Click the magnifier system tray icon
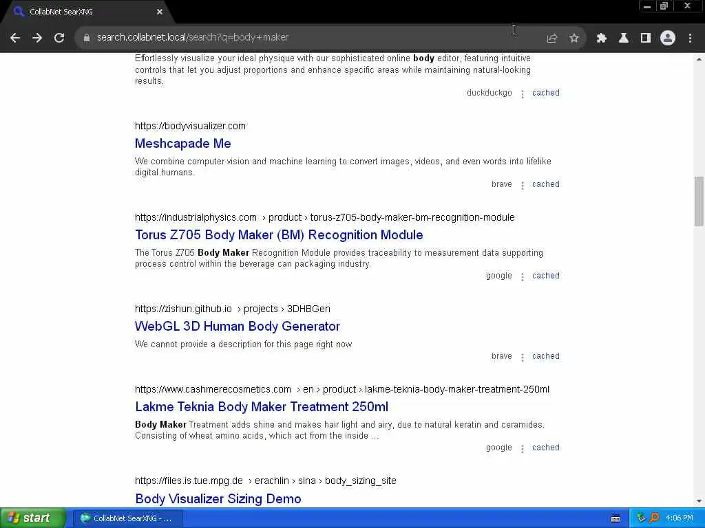This screenshot has width=705, height=528. click(654, 518)
